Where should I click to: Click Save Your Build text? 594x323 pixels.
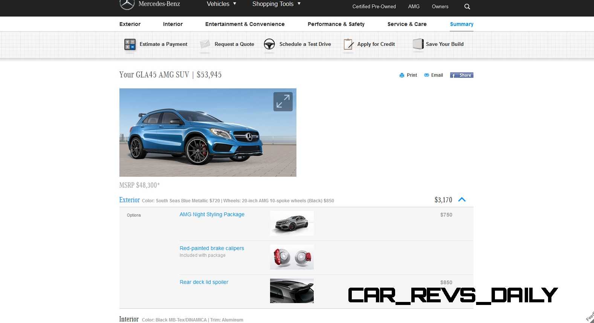pos(445,44)
